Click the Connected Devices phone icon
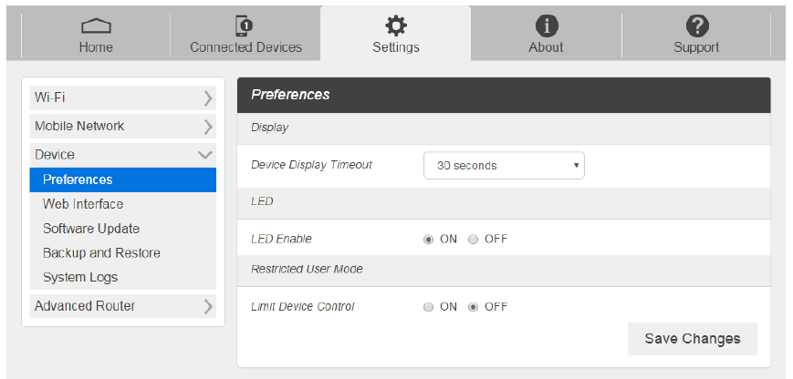 coord(245,26)
